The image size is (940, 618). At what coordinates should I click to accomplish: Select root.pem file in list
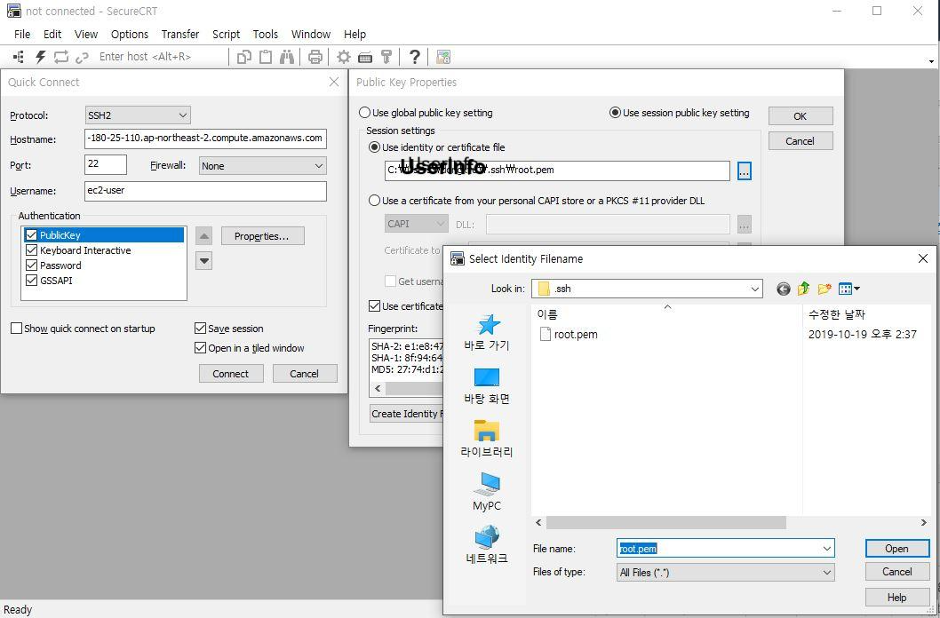569,334
